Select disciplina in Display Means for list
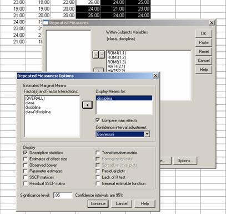This screenshot has height=214, width=226. click(124, 98)
